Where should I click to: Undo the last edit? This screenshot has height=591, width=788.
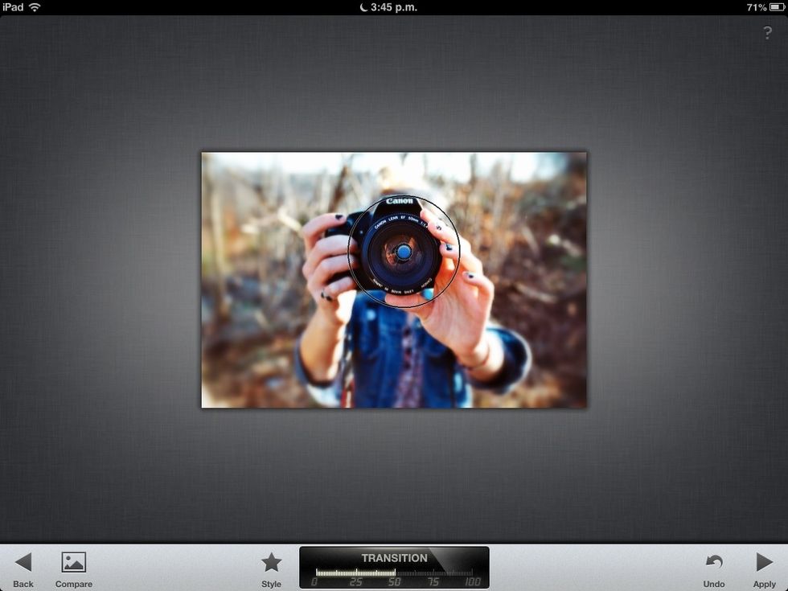pyautogui.click(x=714, y=569)
